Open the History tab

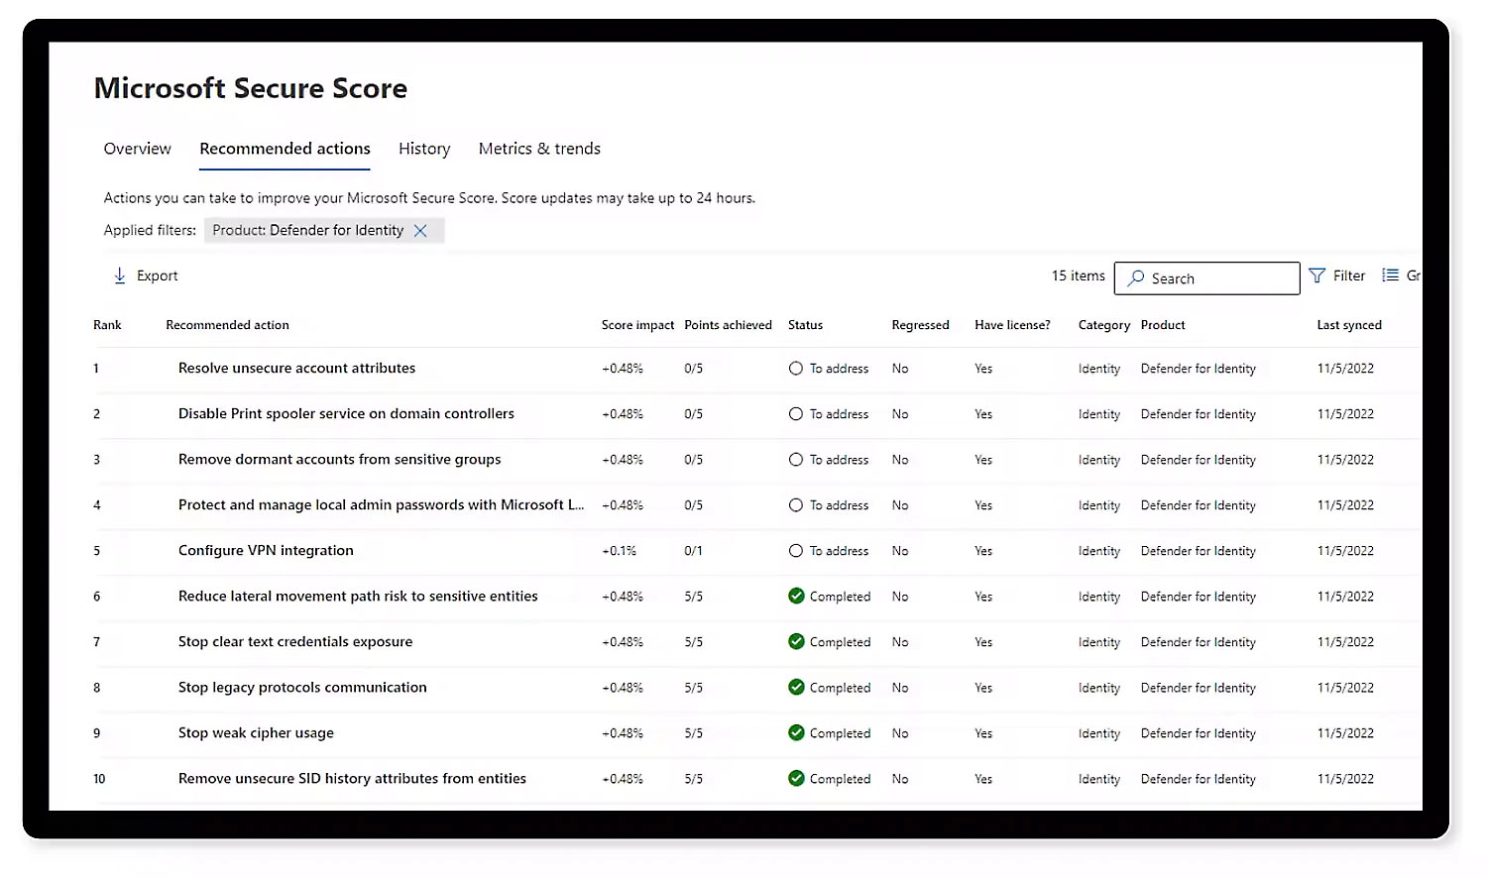tap(424, 149)
